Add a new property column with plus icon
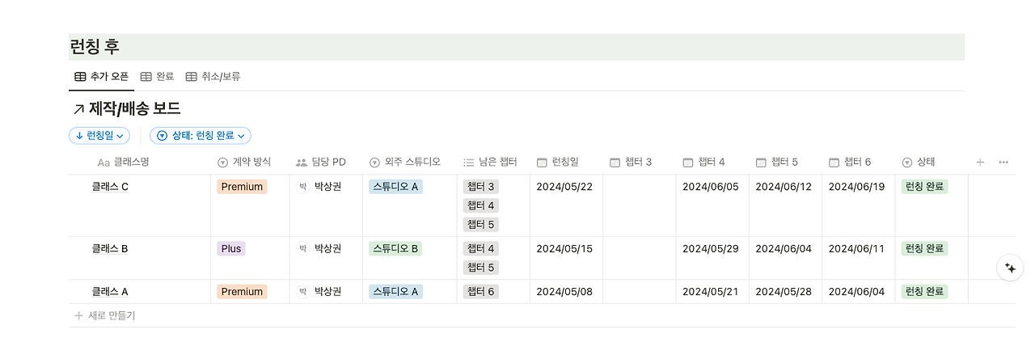This screenshot has width=1035, height=355. coord(980,163)
